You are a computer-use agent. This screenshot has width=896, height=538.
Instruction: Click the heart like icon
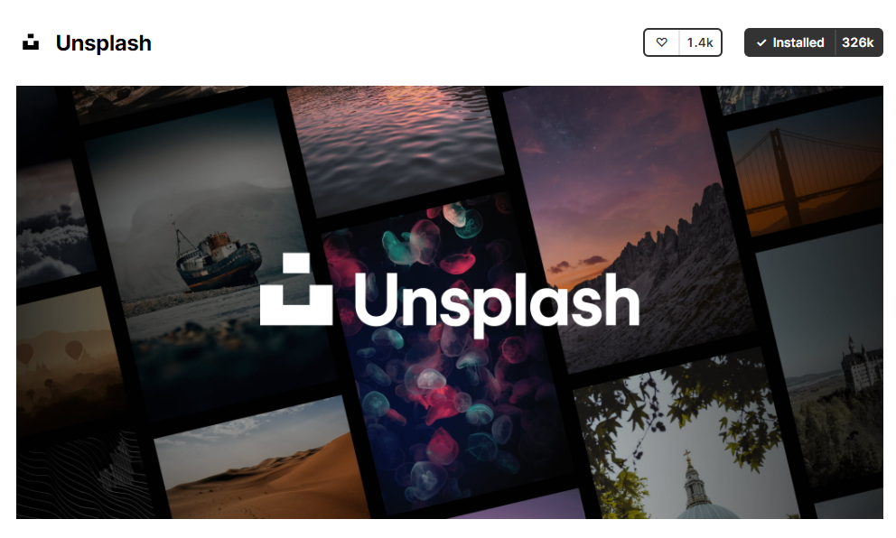(661, 42)
